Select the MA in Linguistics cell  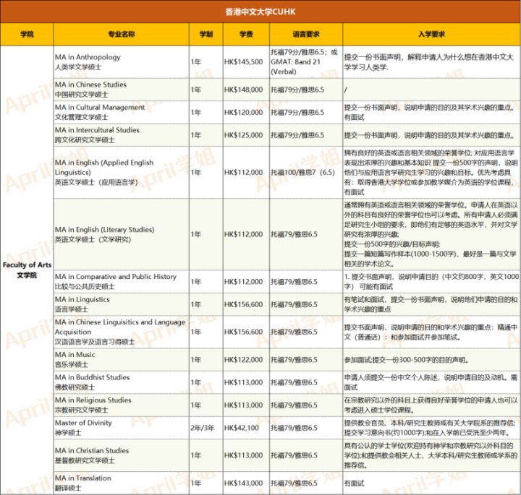(x=122, y=304)
